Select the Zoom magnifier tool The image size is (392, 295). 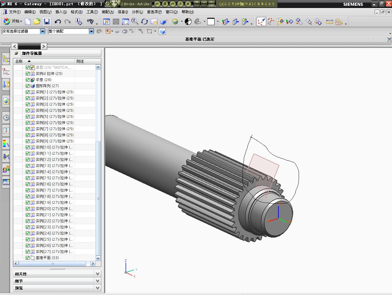[135, 21]
